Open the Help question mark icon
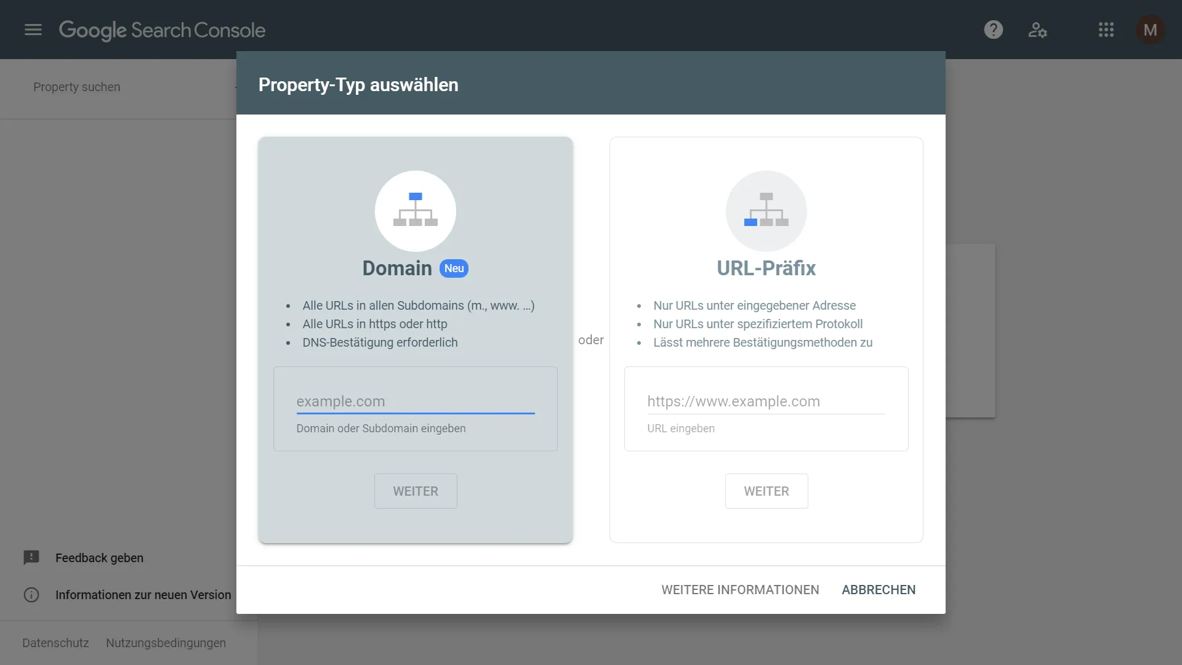The width and height of the screenshot is (1182, 665). click(993, 30)
